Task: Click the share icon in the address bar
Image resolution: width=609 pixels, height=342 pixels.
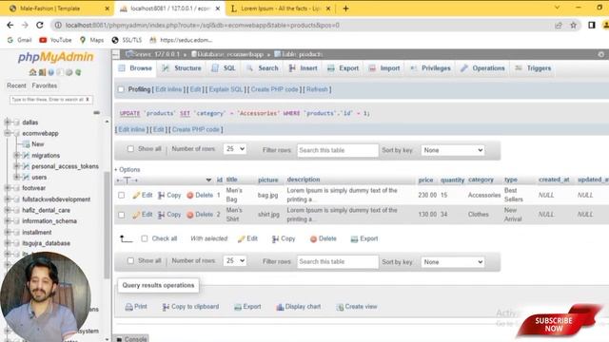Action: coord(559,26)
